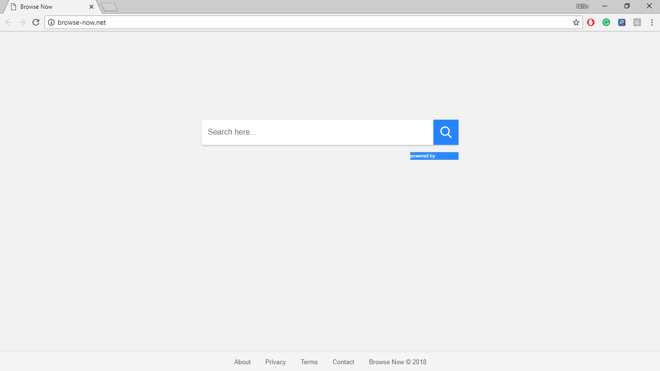Reload the browse-now.net page
Screen dimensions: 660x371
(x=35, y=22)
